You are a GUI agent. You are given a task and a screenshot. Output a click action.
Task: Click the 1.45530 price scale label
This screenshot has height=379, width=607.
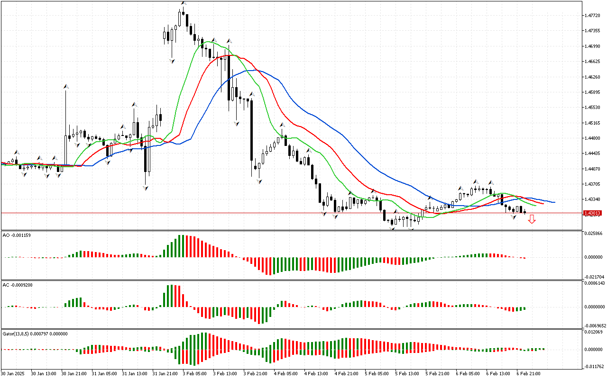coord(592,108)
